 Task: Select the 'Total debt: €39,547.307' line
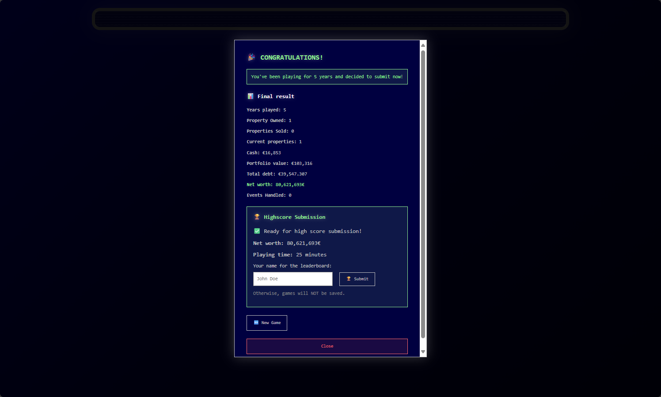[277, 174]
